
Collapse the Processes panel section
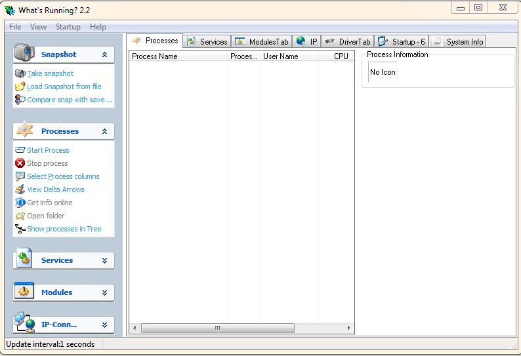(x=104, y=132)
